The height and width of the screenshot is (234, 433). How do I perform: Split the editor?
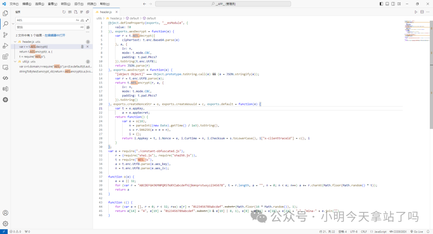point(422,12)
